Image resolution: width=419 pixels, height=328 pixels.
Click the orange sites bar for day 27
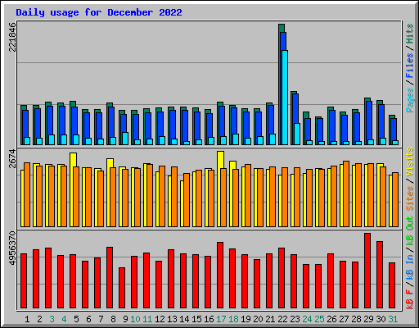346,194
